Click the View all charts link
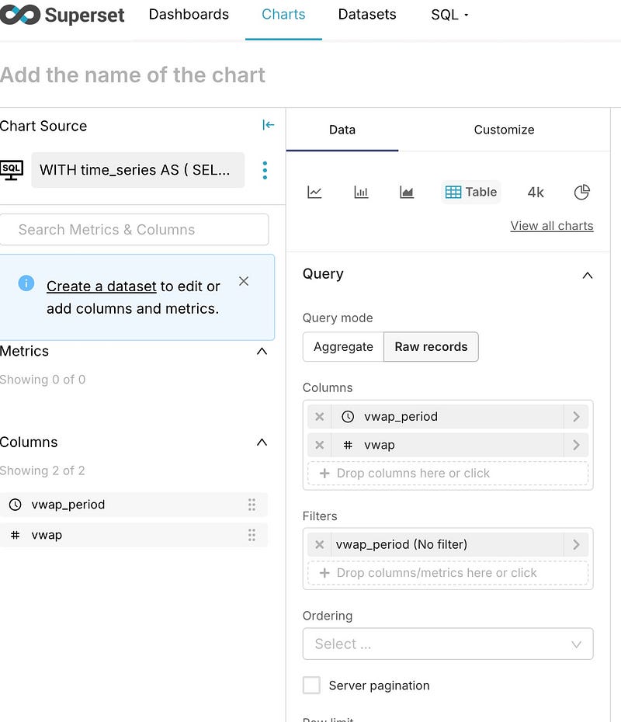Viewport: 621px width, 722px height. point(552,226)
